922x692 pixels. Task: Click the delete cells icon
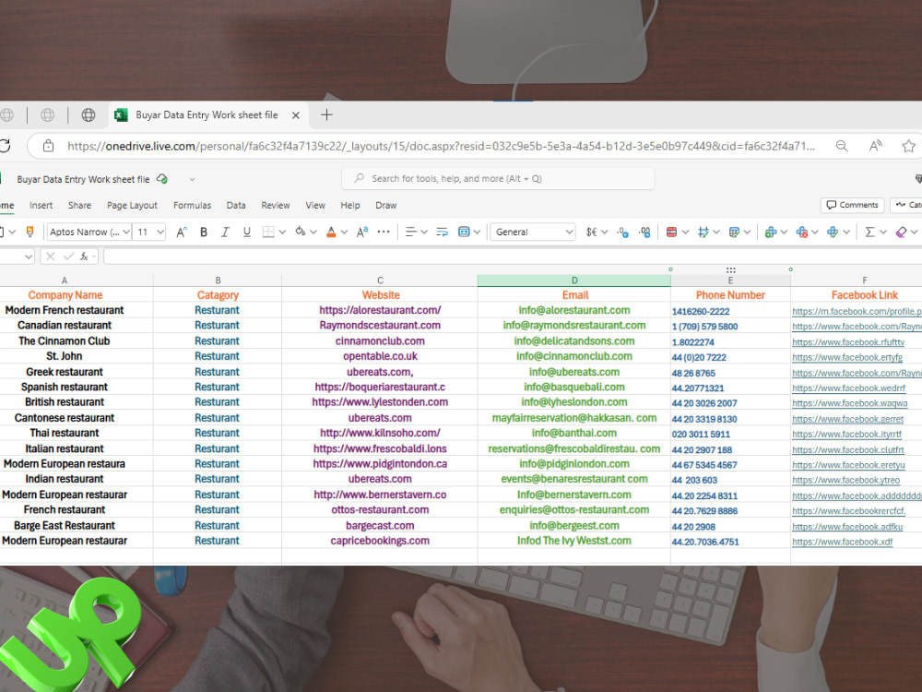[801, 232]
